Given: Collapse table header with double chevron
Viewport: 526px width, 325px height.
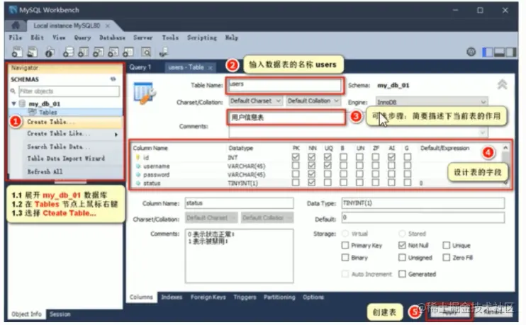Looking at the screenshot, I should point(502,84).
